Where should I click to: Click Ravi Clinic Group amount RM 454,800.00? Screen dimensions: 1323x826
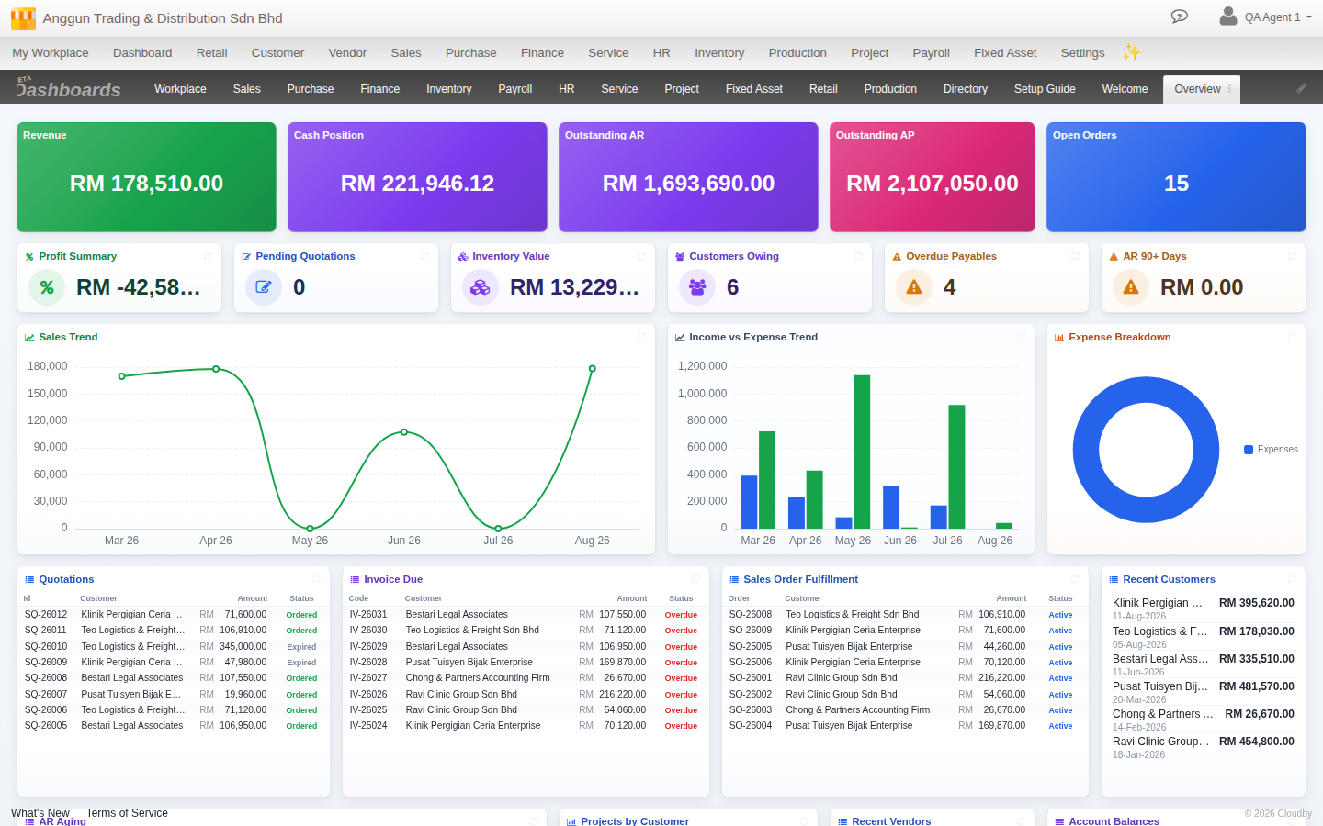(x=1256, y=742)
